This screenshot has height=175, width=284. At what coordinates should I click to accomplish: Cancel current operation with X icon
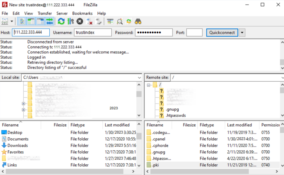pyautogui.click(x=80, y=21)
